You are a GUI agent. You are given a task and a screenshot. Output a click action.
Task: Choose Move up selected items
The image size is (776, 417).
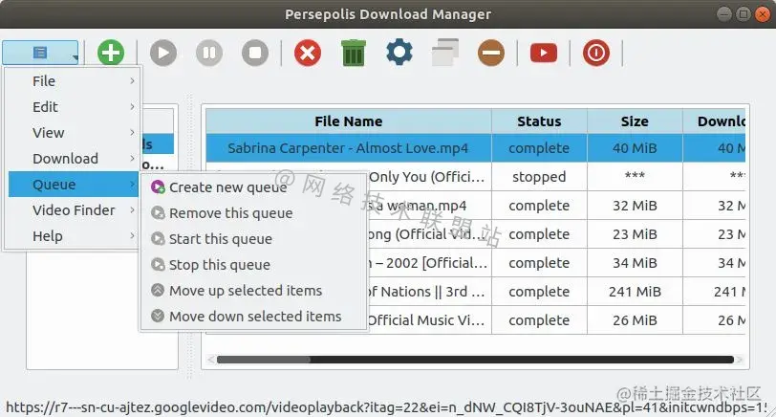tap(253, 290)
